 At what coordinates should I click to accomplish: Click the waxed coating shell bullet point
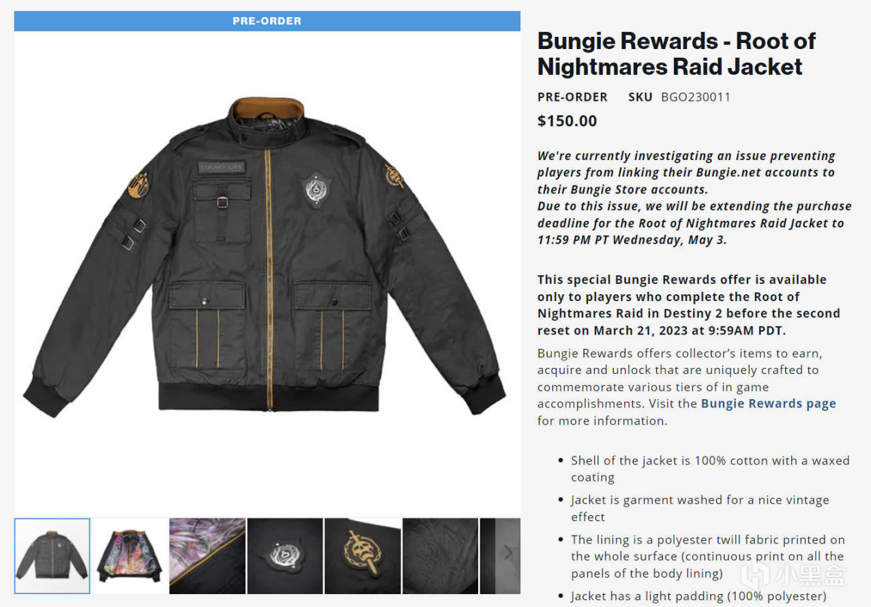coord(710,469)
